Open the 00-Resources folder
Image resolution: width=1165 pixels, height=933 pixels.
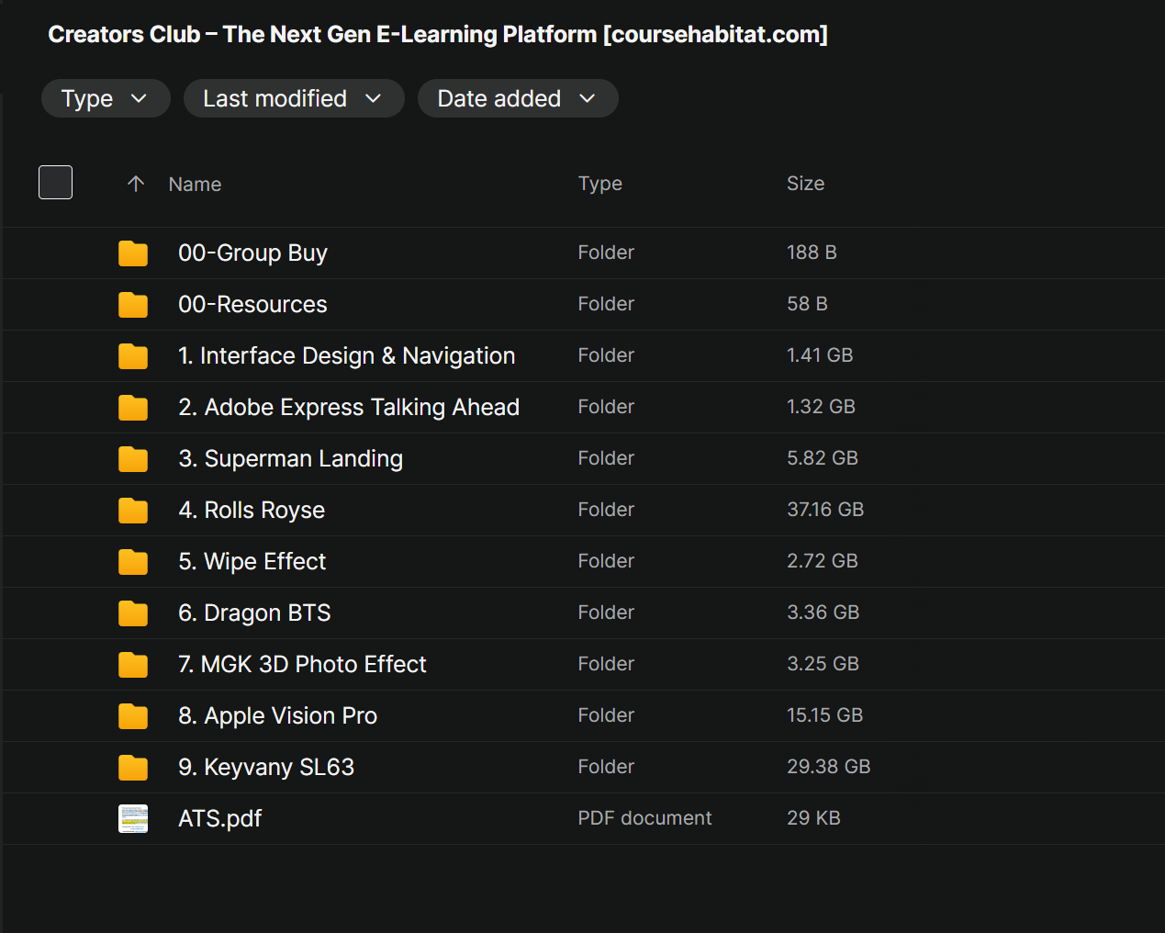pos(252,305)
